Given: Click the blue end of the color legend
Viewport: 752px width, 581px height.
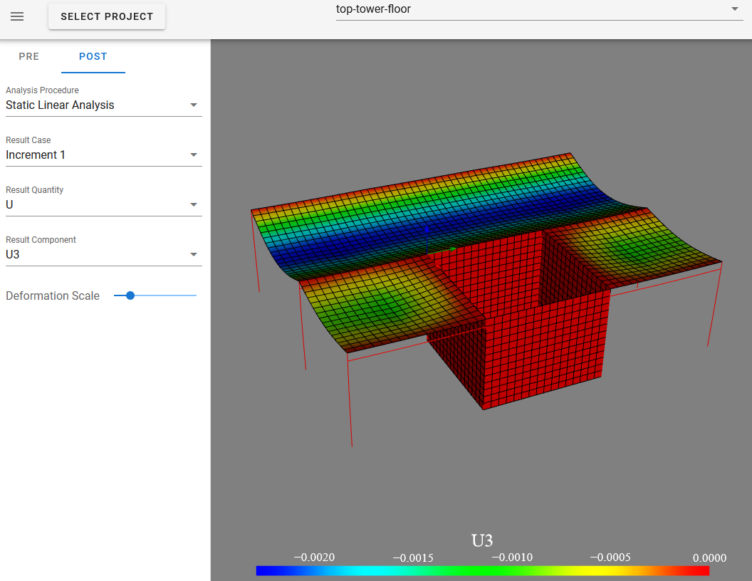Looking at the screenshot, I should (261, 570).
